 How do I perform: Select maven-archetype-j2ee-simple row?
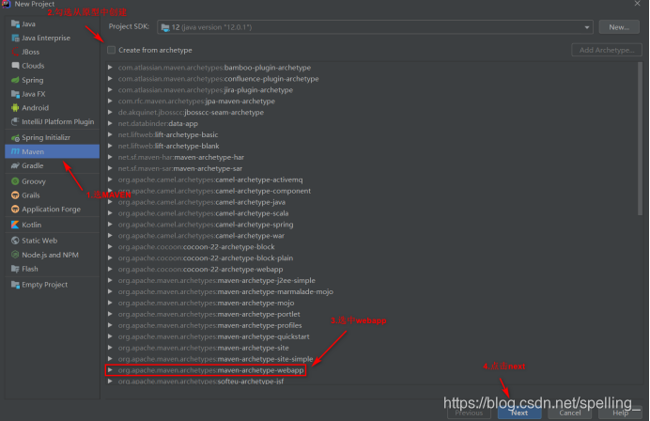click(x=371, y=280)
